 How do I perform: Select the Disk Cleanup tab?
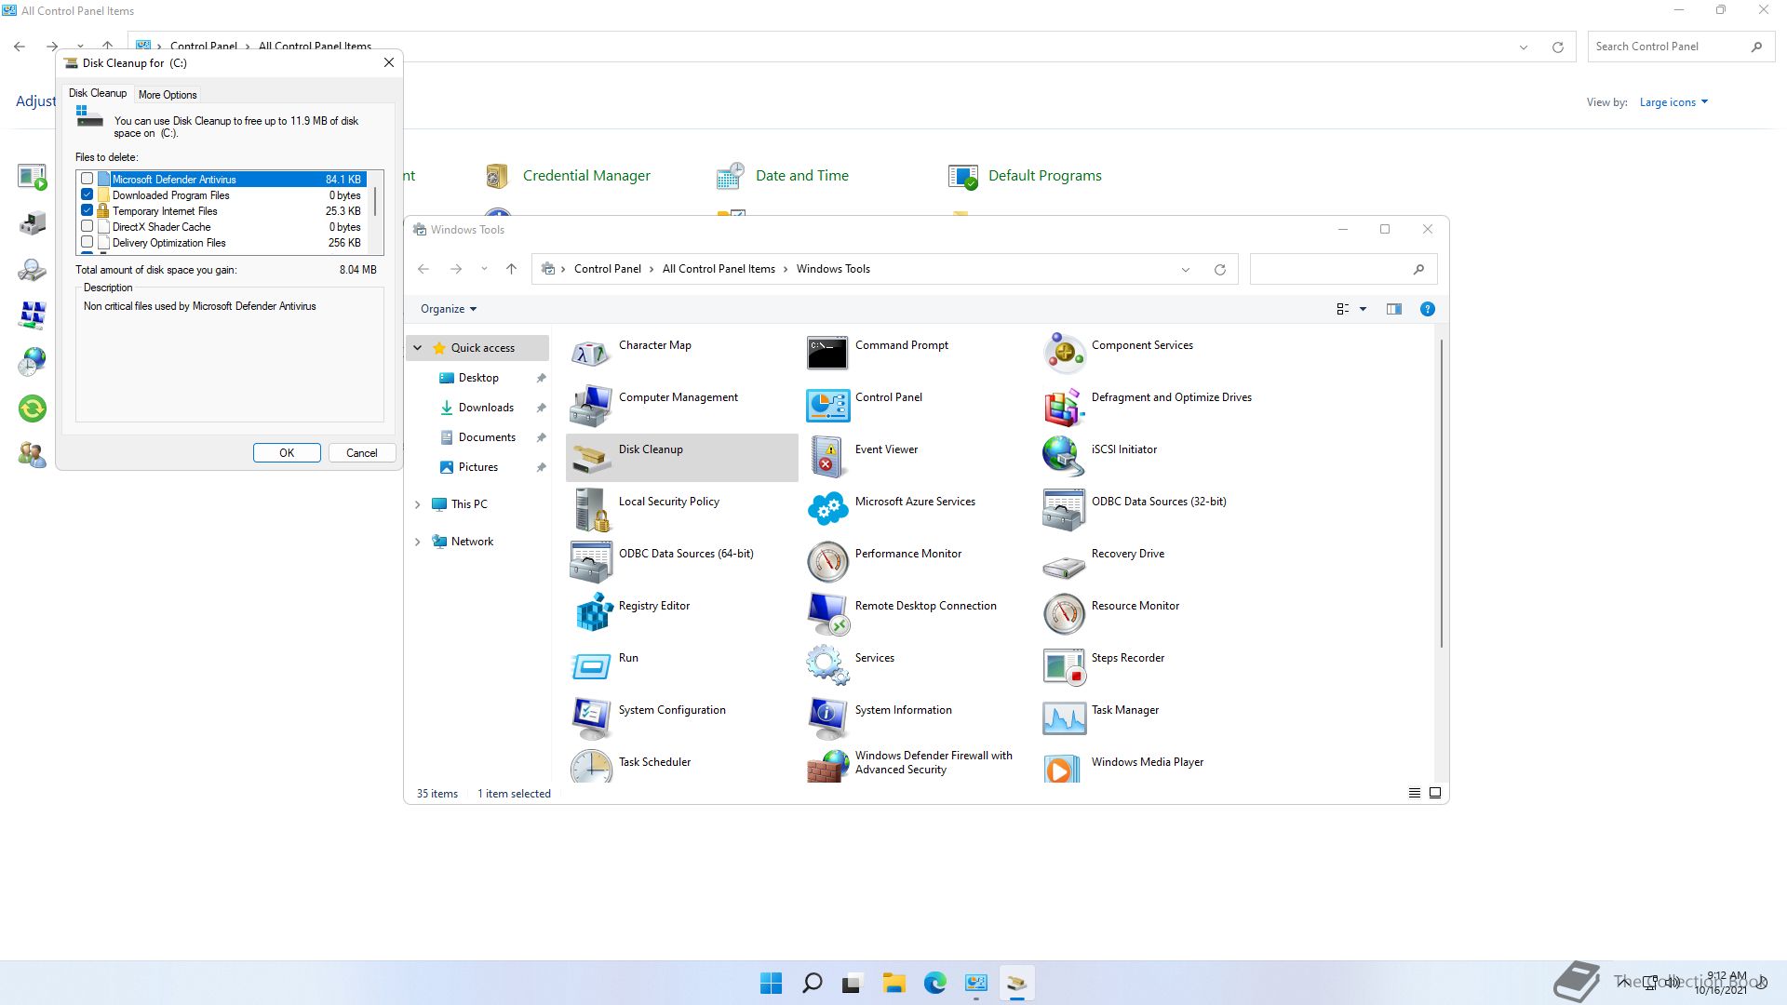click(98, 93)
